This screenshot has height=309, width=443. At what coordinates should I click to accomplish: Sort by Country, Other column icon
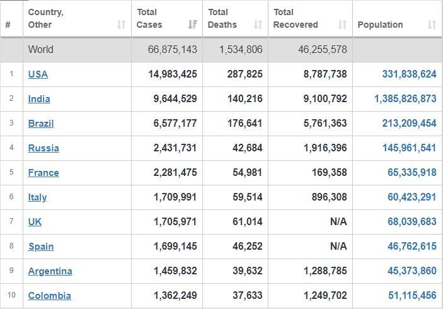click(121, 25)
